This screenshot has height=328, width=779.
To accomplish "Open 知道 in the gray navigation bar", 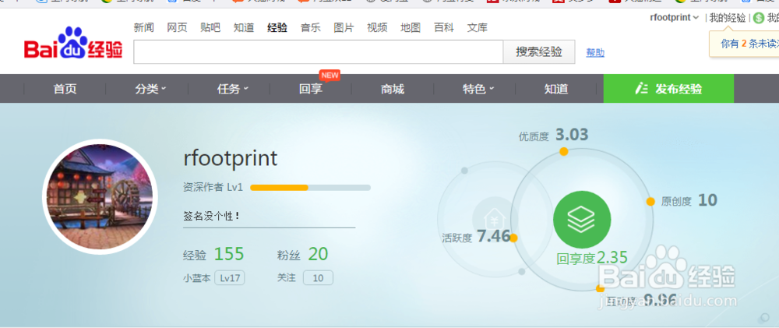I will tap(556, 89).
